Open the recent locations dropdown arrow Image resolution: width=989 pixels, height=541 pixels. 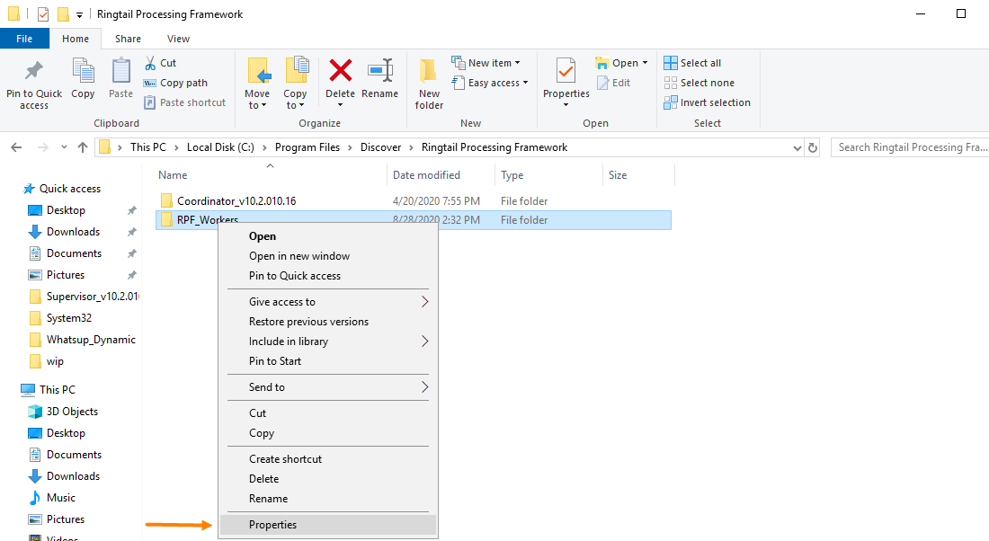(x=64, y=147)
